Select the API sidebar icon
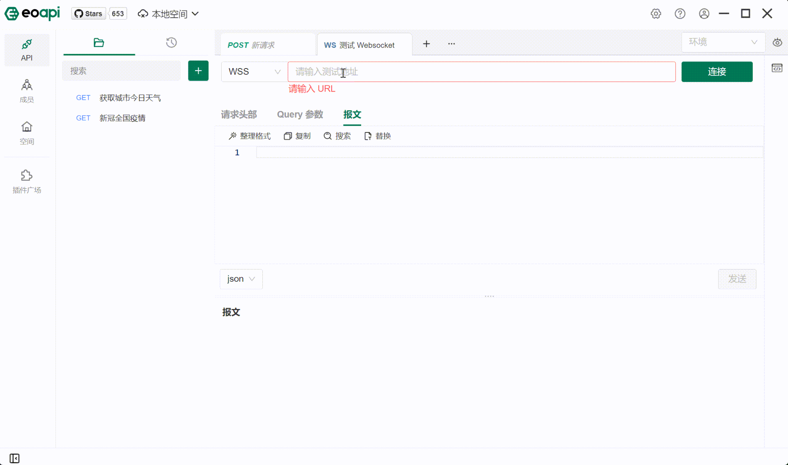 [x=26, y=50]
